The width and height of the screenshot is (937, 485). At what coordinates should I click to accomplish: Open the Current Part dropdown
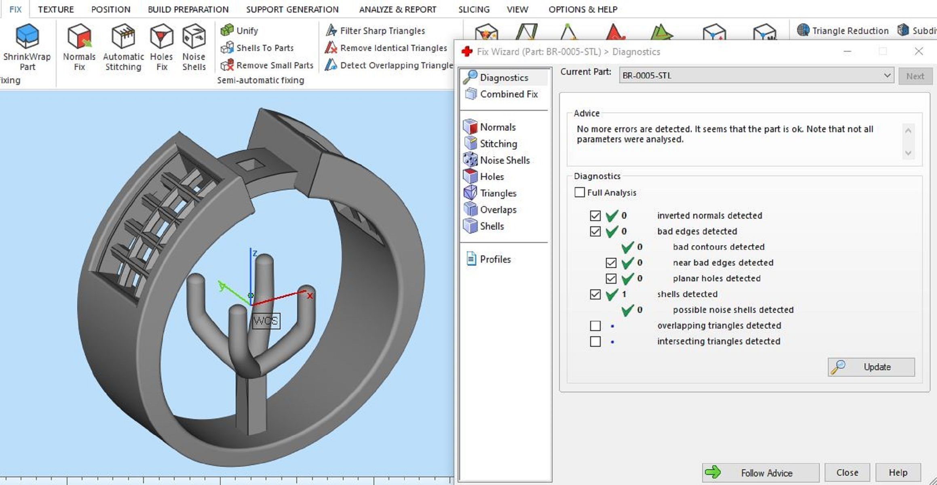pyautogui.click(x=756, y=76)
